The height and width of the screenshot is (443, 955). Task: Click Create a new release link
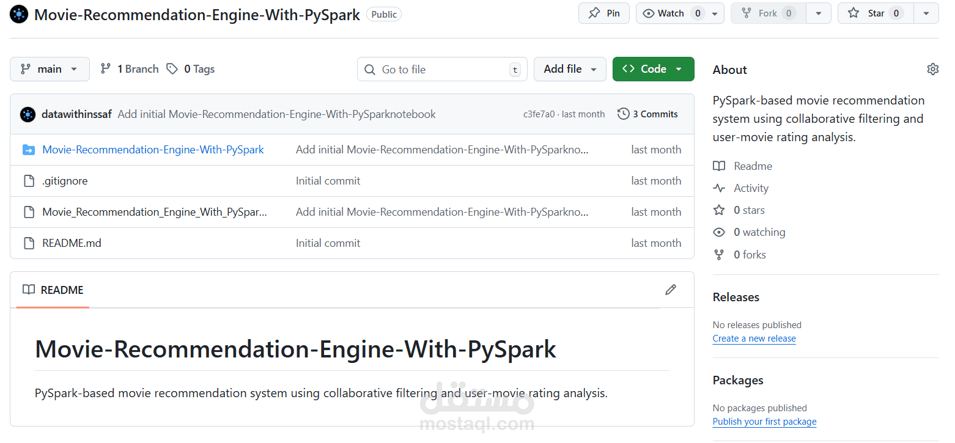coord(754,339)
